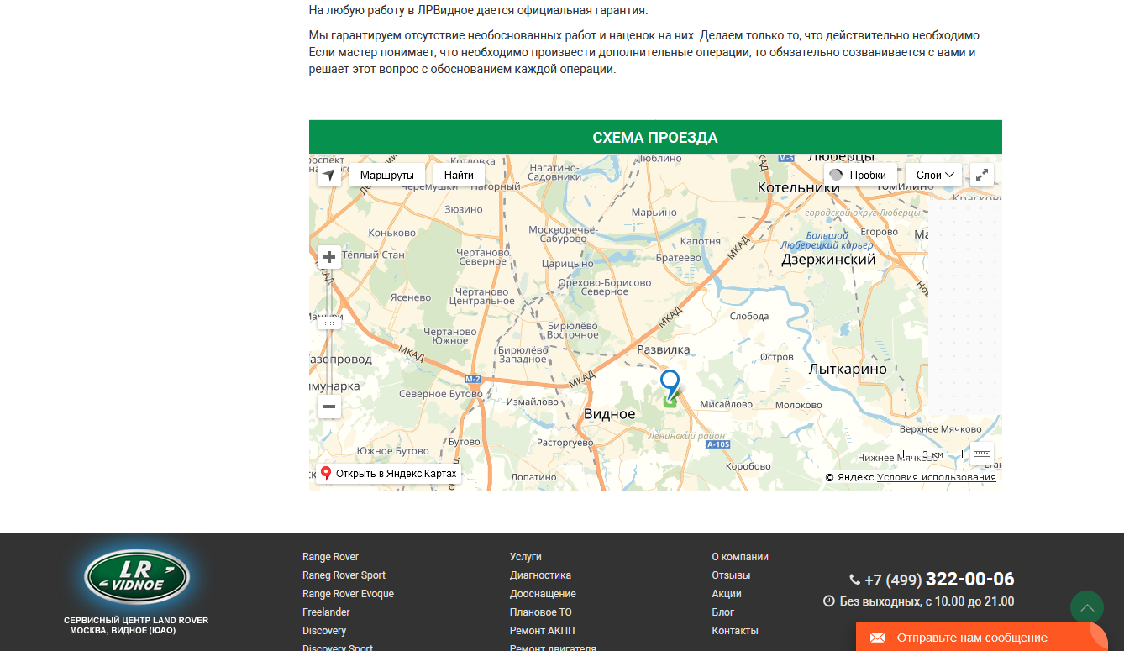Click the working hours text in footer

(927, 601)
